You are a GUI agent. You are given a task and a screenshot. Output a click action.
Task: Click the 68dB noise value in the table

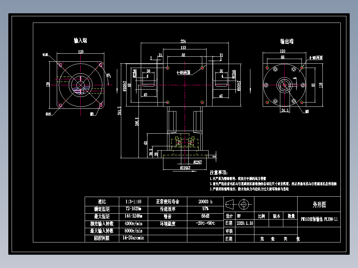205,215
